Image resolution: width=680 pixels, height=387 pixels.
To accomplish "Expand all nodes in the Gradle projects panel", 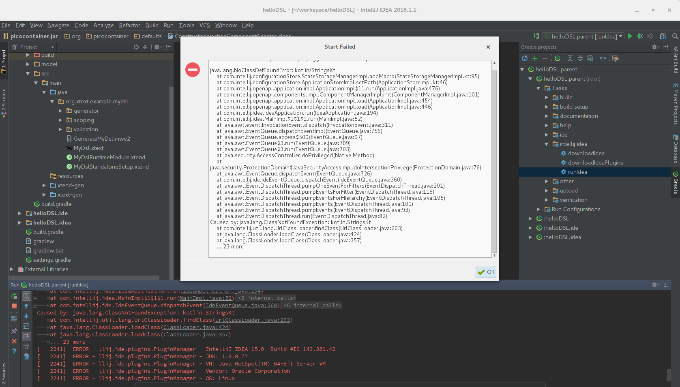I will coord(570,58).
